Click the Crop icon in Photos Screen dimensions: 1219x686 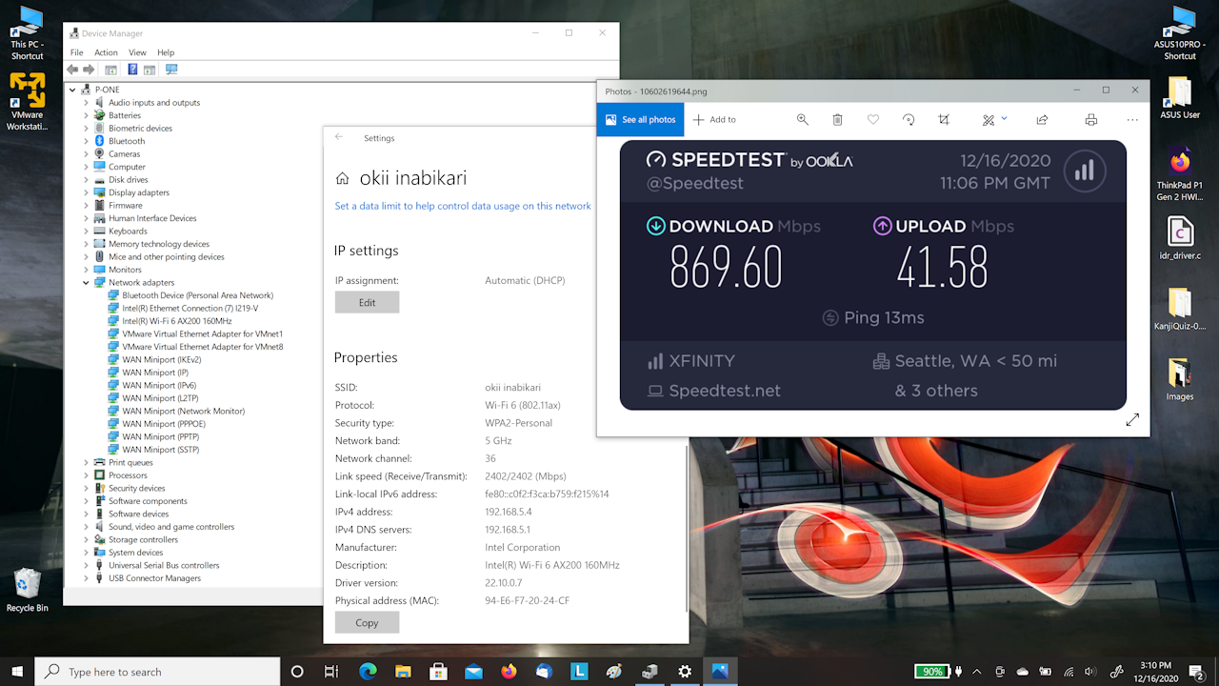pos(944,119)
